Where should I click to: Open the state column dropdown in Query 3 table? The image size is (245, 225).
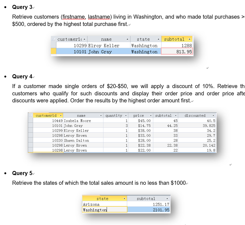tap(158, 39)
